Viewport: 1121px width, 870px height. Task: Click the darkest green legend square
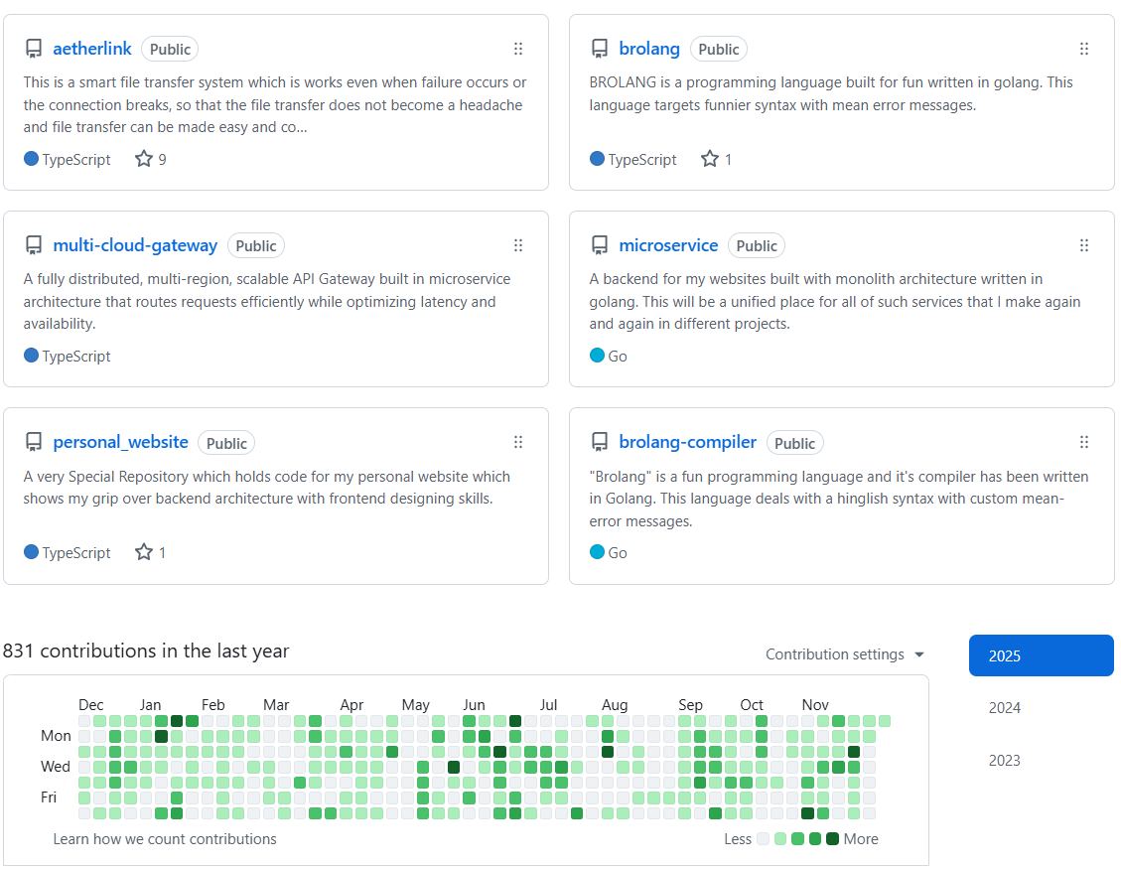point(832,839)
